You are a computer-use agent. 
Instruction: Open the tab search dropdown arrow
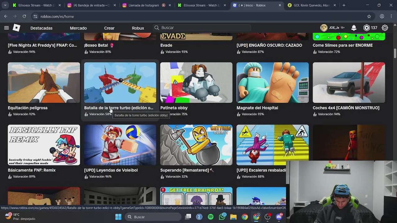tap(5, 5)
